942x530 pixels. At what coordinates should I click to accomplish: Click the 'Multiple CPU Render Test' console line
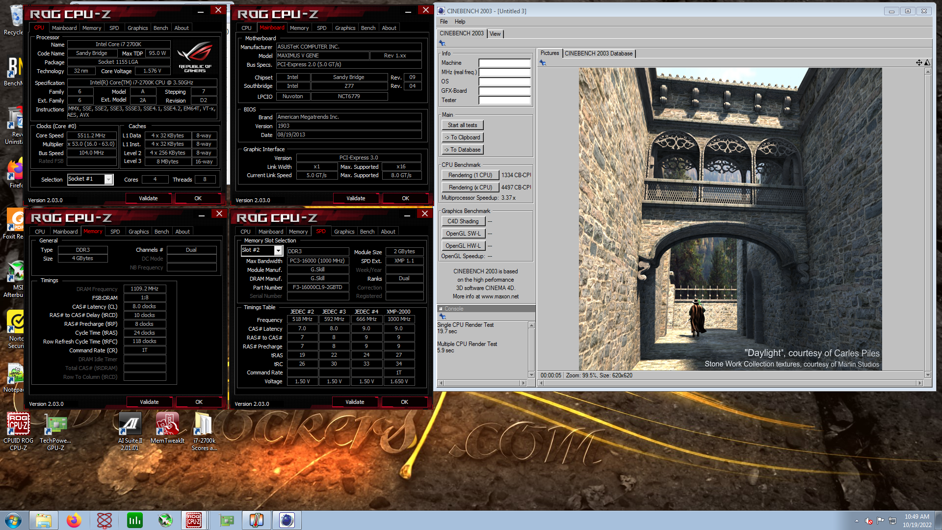[x=467, y=344]
